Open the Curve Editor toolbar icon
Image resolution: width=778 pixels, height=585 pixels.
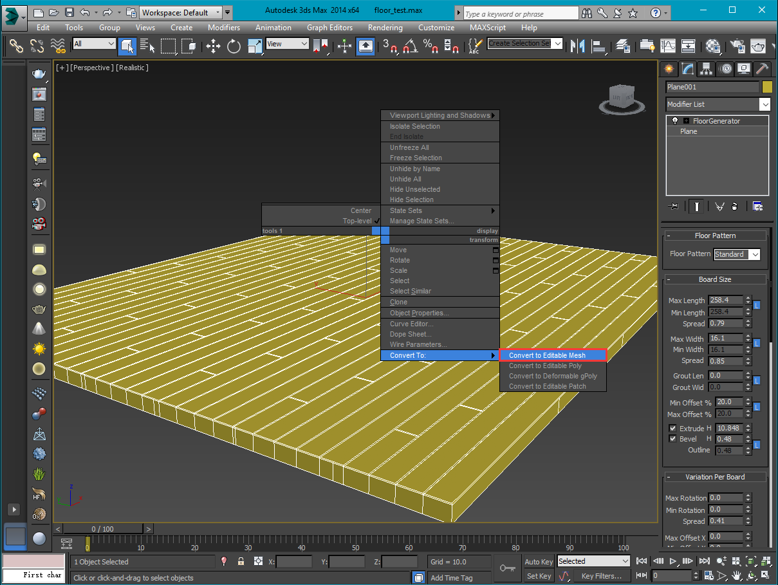tap(669, 46)
